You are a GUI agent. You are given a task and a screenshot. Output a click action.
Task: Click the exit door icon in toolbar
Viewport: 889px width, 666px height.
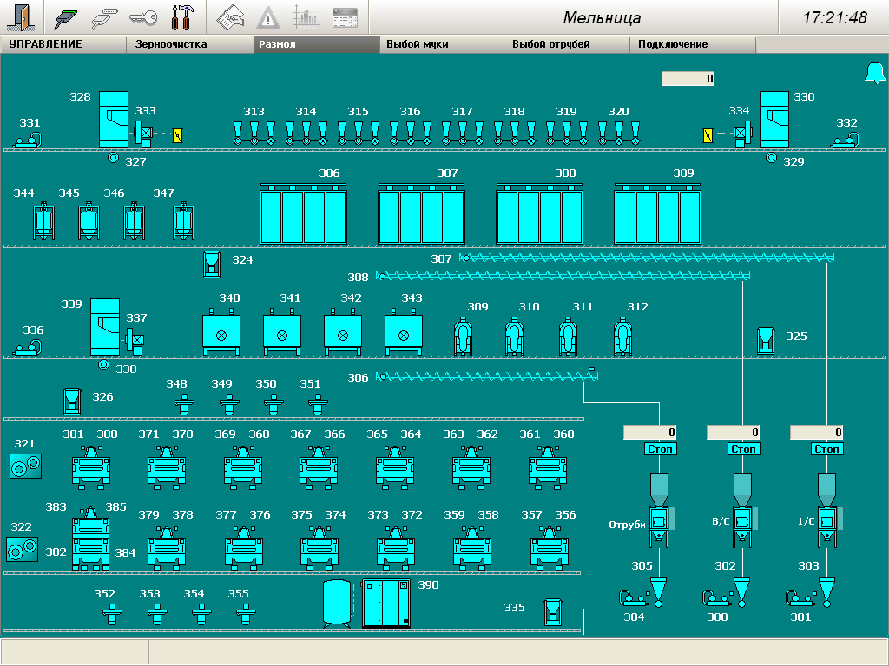(23, 17)
